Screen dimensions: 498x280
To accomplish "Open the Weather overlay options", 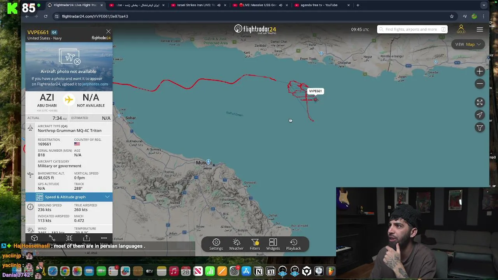I will click(x=236, y=244).
